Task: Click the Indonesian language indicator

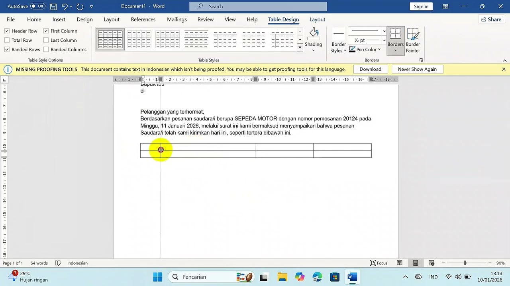Action: (x=77, y=263)
